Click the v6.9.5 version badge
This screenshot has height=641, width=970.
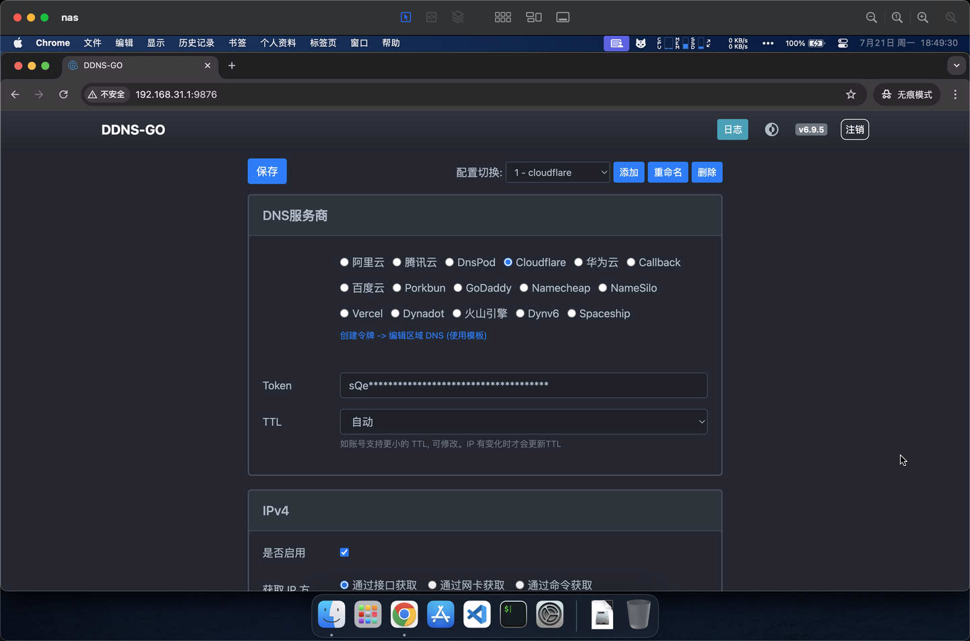click(811, 129)
